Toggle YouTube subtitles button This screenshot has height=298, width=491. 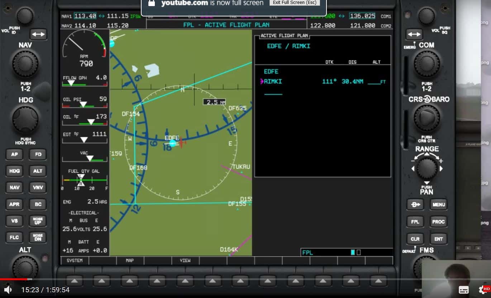463,290
